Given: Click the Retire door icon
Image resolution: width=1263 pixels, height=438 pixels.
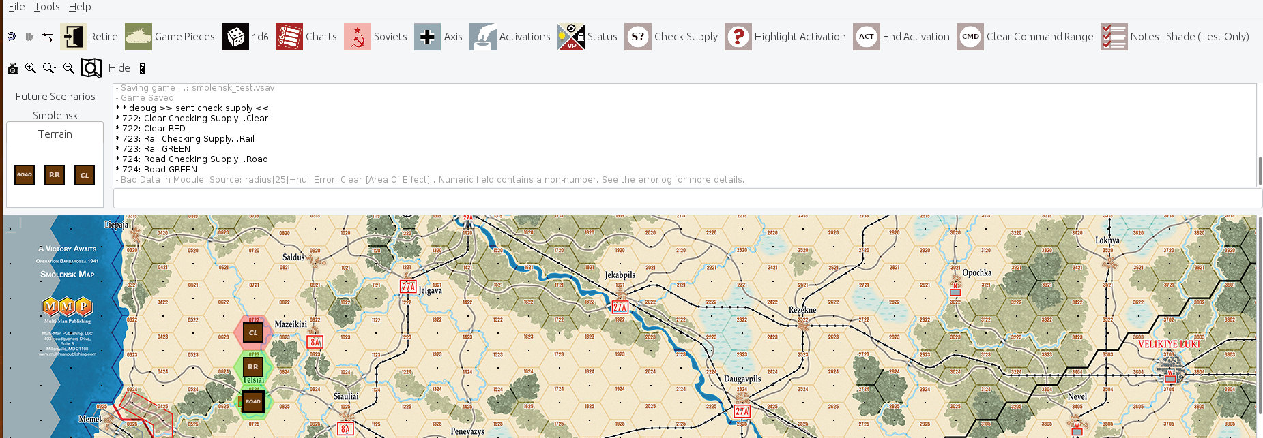Looking at the screenshot, I should point(74,37).
